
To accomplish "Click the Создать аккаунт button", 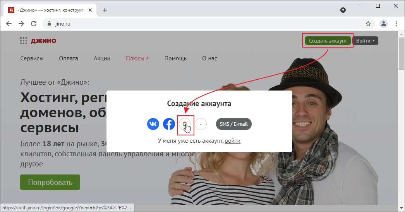I will tap(328, 41).
